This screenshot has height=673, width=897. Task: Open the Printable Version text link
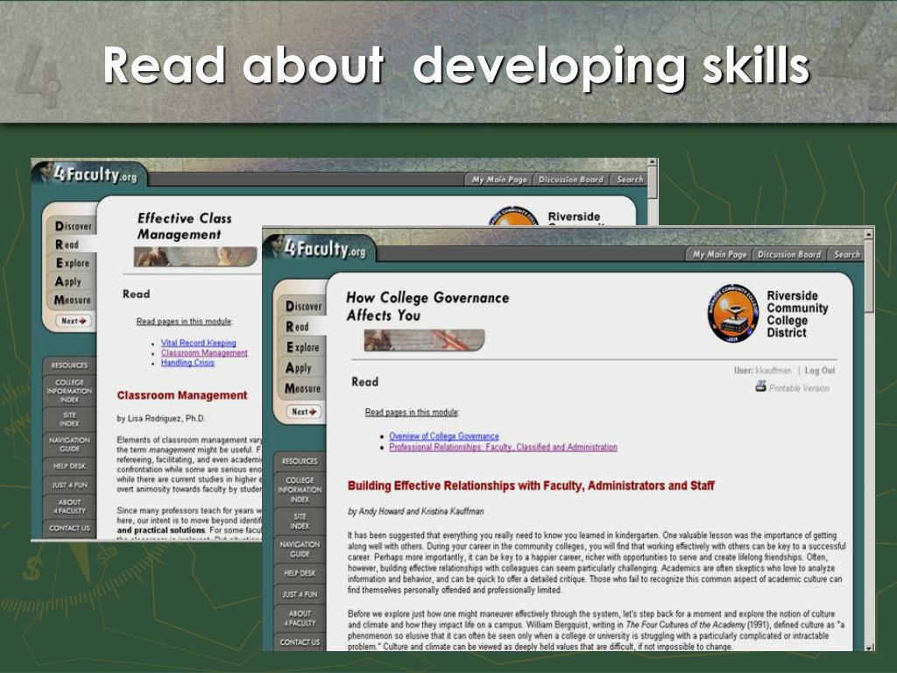tap(799, 388)
